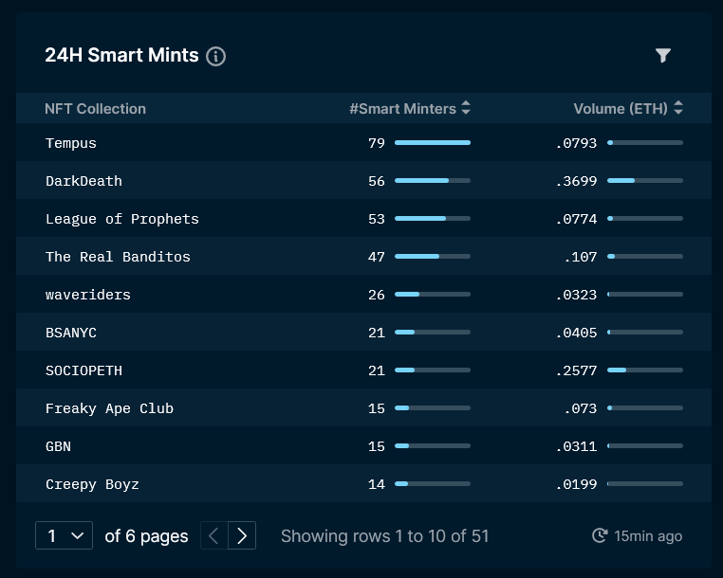Open the Tempus collection row
Screen dimensions: 723x578
tap(363, 142)
